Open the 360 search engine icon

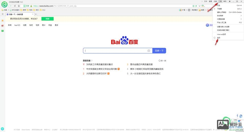click(203, 6)
